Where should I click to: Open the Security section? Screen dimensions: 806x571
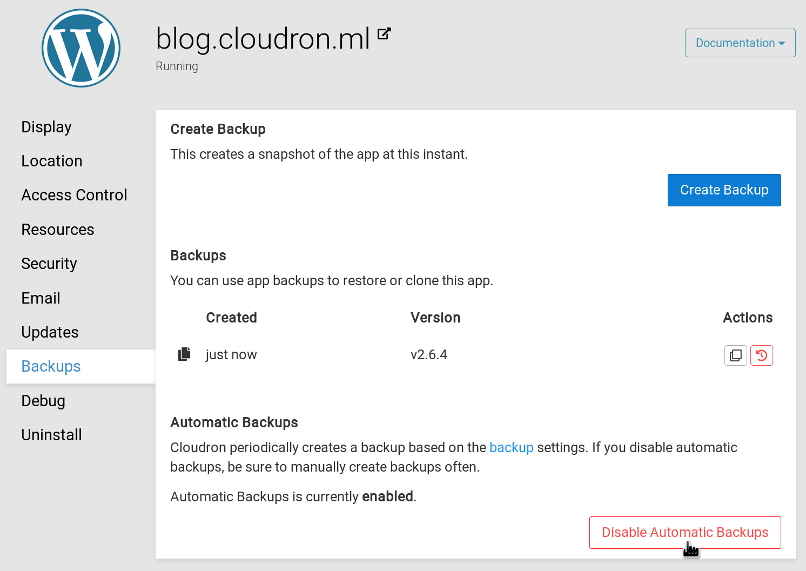[x=49, y=264]
